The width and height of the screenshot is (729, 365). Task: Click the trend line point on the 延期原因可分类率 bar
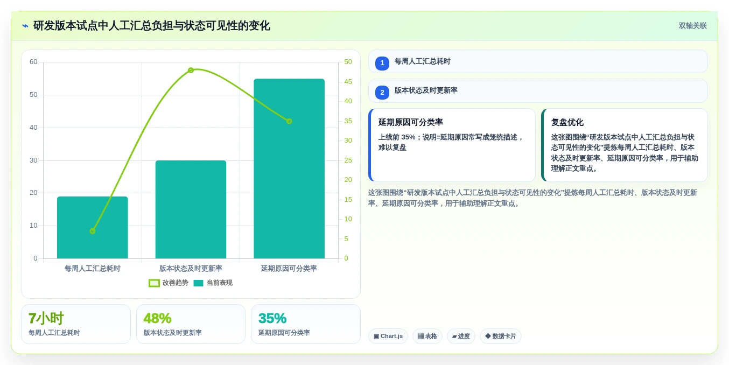(289, 121)
